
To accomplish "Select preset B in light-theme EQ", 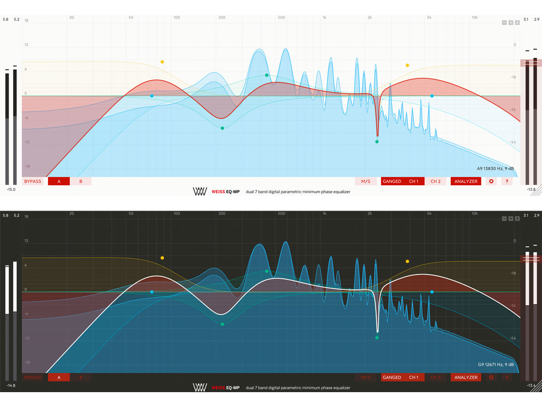I will (x=81, y=181).
